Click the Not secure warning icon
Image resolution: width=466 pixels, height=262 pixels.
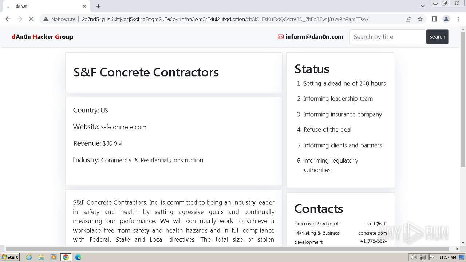click(46, 19)
